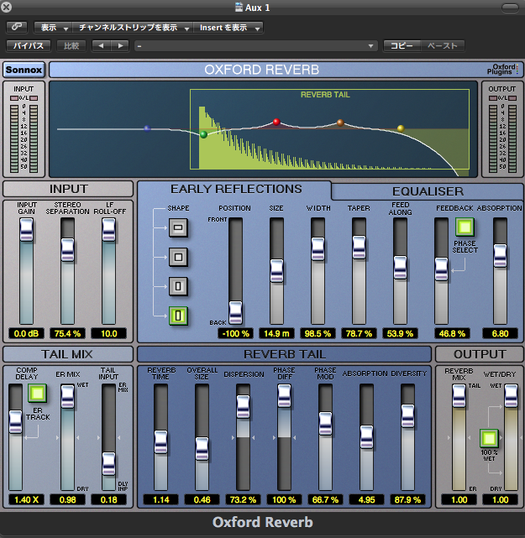Click the Feedback 46.8 % value field
Viewport: 525px width, 538px height.
[x=452, y=333]
